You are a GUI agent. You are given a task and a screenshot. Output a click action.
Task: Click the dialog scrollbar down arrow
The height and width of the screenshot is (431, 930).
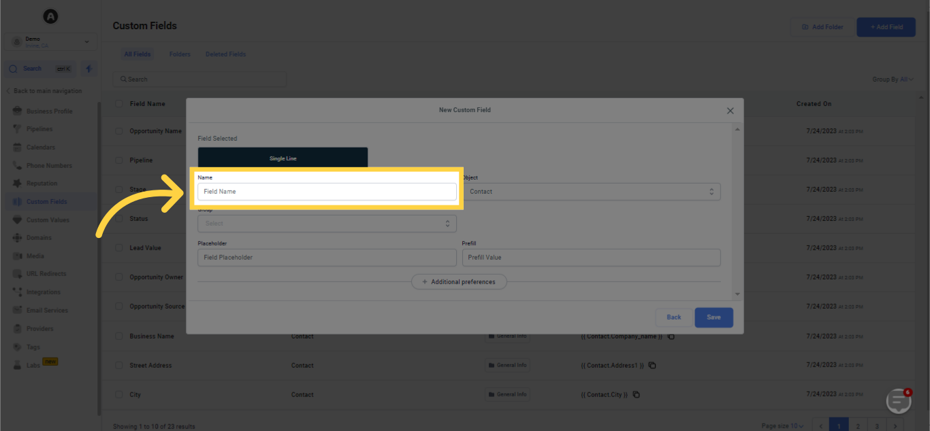tap(737, 294)
